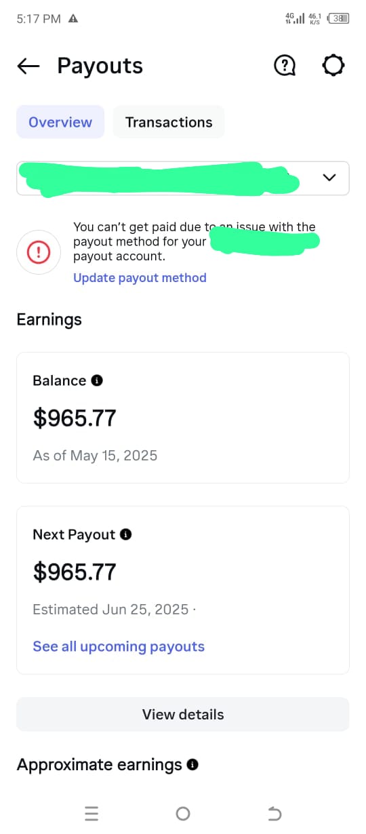Tap the Android back navigation button

click(274, 814)
